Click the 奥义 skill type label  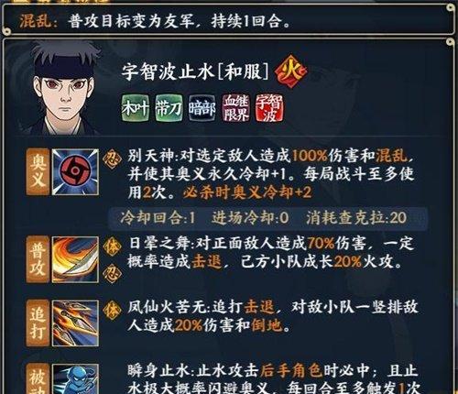pos(38,172)
